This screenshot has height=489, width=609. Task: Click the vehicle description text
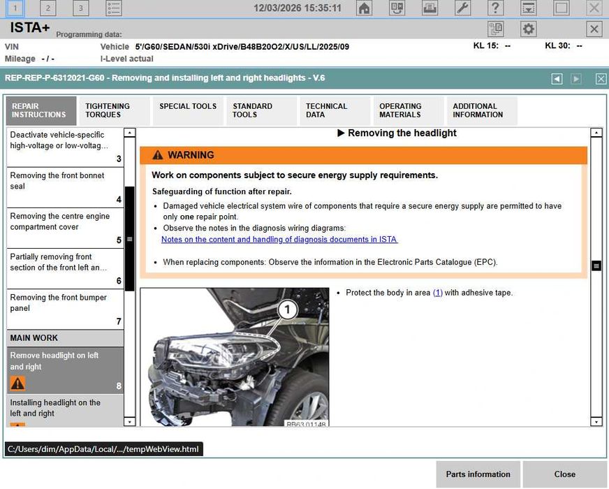point(242,47)
